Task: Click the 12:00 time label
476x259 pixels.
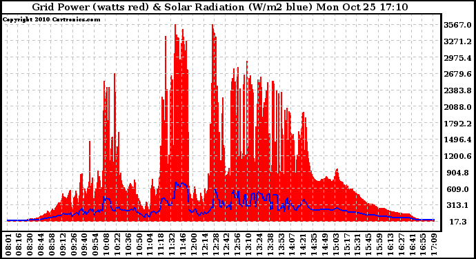Action: [193, 244]
